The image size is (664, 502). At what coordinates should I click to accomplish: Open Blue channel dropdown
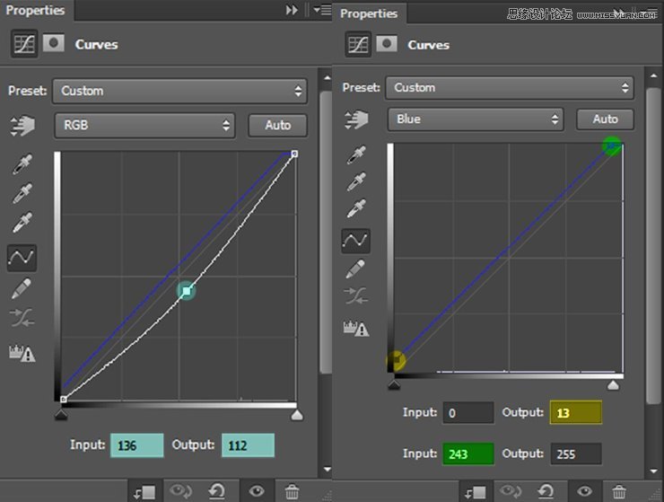[476, 119]
